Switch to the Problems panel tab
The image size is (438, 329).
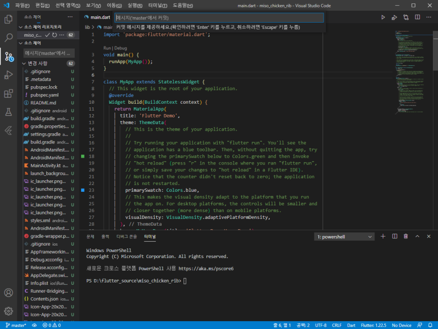pos(90,237)
